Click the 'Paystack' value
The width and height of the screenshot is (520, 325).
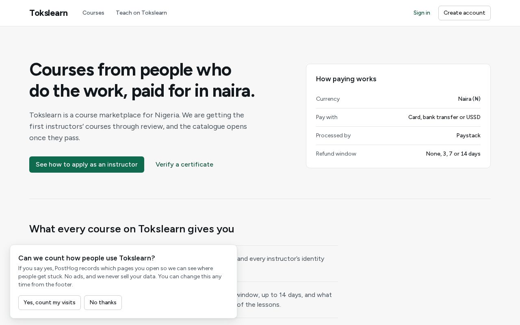click(x=468, y=136)
